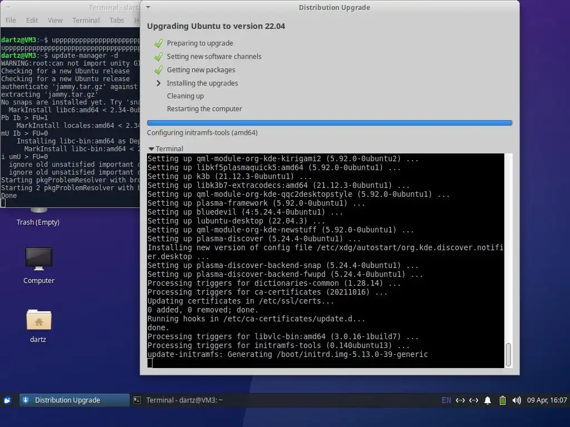Viewport: 570px width, 427px height.
Task: Open the View menu in Terminal window
Action: tap(55, 21)
